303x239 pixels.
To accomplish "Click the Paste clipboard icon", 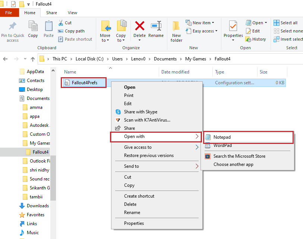I will pos(48,26).
